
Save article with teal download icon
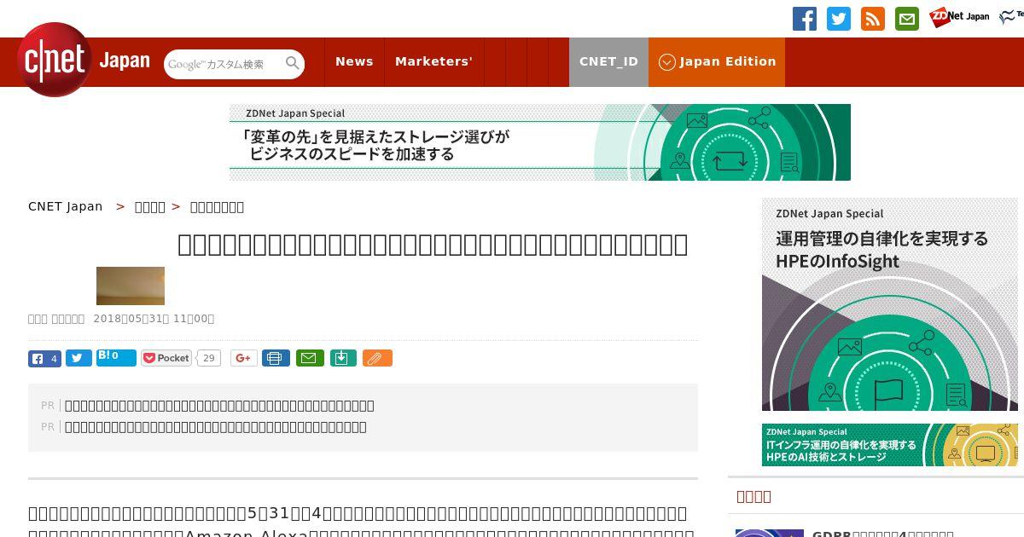click(342, 358)
